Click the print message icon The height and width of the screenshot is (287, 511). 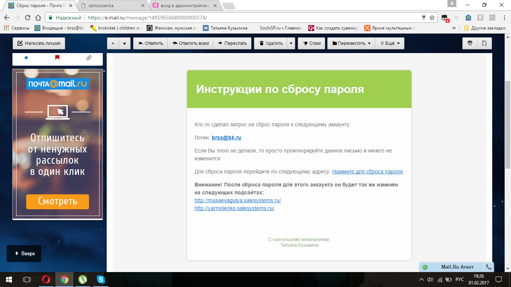click(470, 43)
